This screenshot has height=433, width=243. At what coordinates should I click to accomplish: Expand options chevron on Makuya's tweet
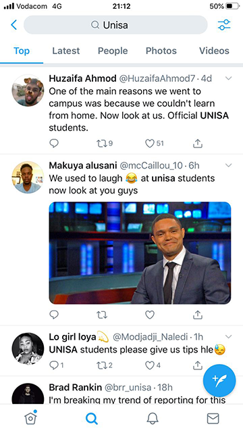228,165
